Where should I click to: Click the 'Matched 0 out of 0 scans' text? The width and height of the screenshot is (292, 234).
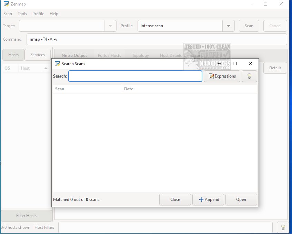(x=77, y=200)
